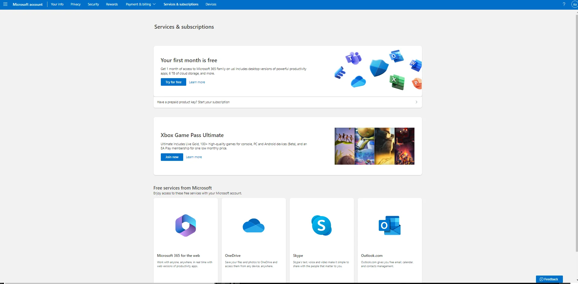The image size is (578, 284).
Task: Click the page vertical scrollbar
Action: [577, 133]
